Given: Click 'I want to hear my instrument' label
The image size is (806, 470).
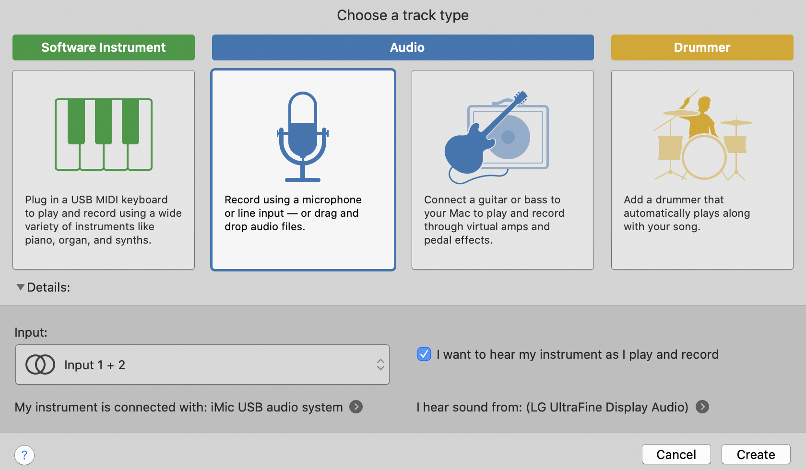Looking at the screenshot, I should [x=578, y=354].
